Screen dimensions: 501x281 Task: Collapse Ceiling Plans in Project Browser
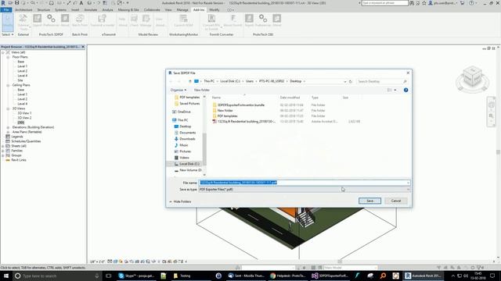(8, 85)
